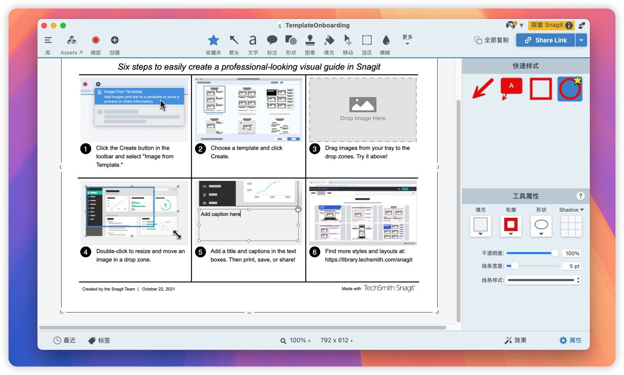Open the tool properties help question mark
Image resolution: width=624 pixels, height=375 pixels.
click(580, 196)
